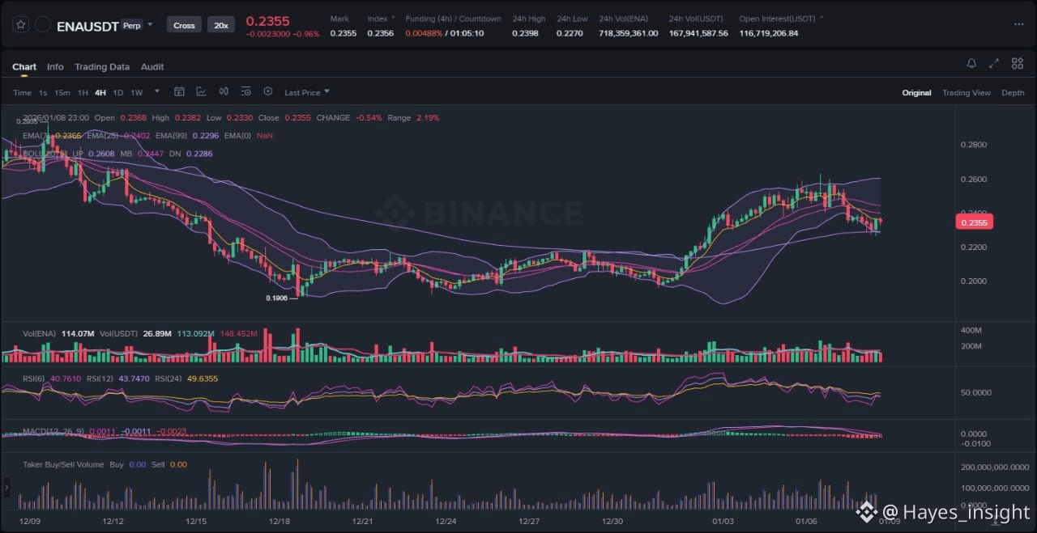Select the 1H interval

coord(83,93)
